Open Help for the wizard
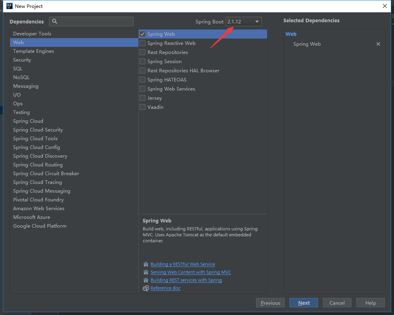394x315 pixels. (x=371, y=303)
